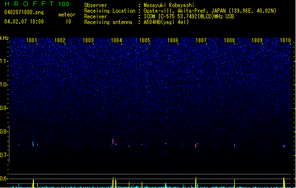
Task: Click the 1810 time marker
Action: 285,40
